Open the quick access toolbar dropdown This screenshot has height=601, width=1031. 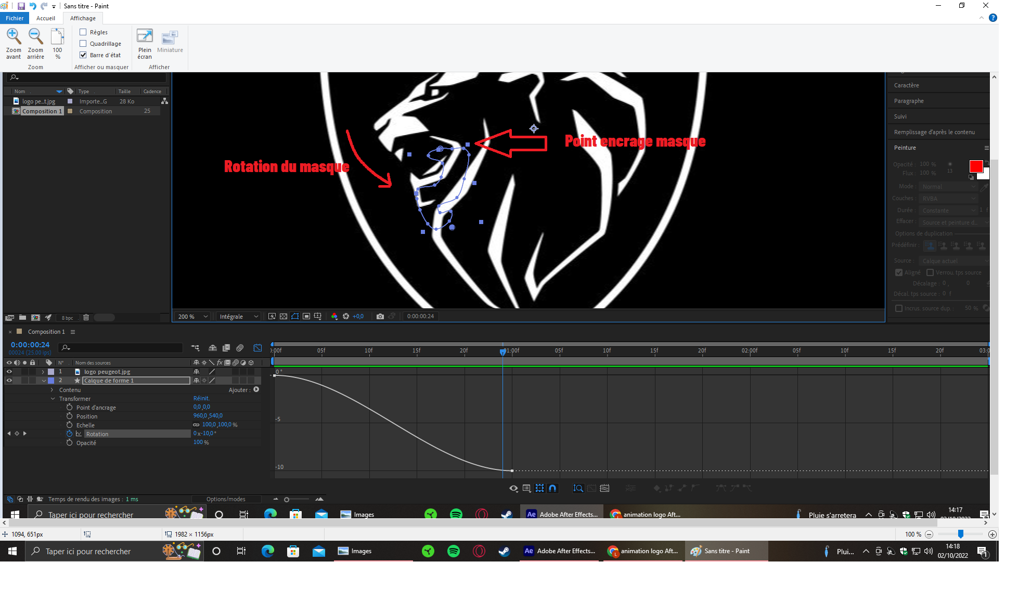pyautogui.click(x=54, y=7)
